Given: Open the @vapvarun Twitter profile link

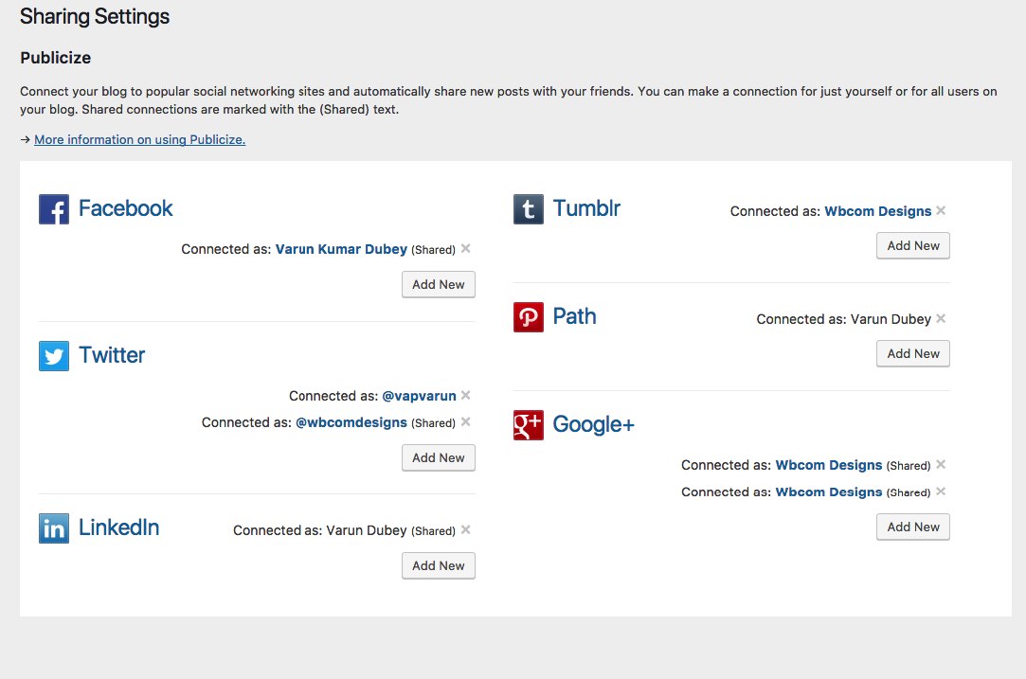Looking at the screenshot, I should 419,396.
